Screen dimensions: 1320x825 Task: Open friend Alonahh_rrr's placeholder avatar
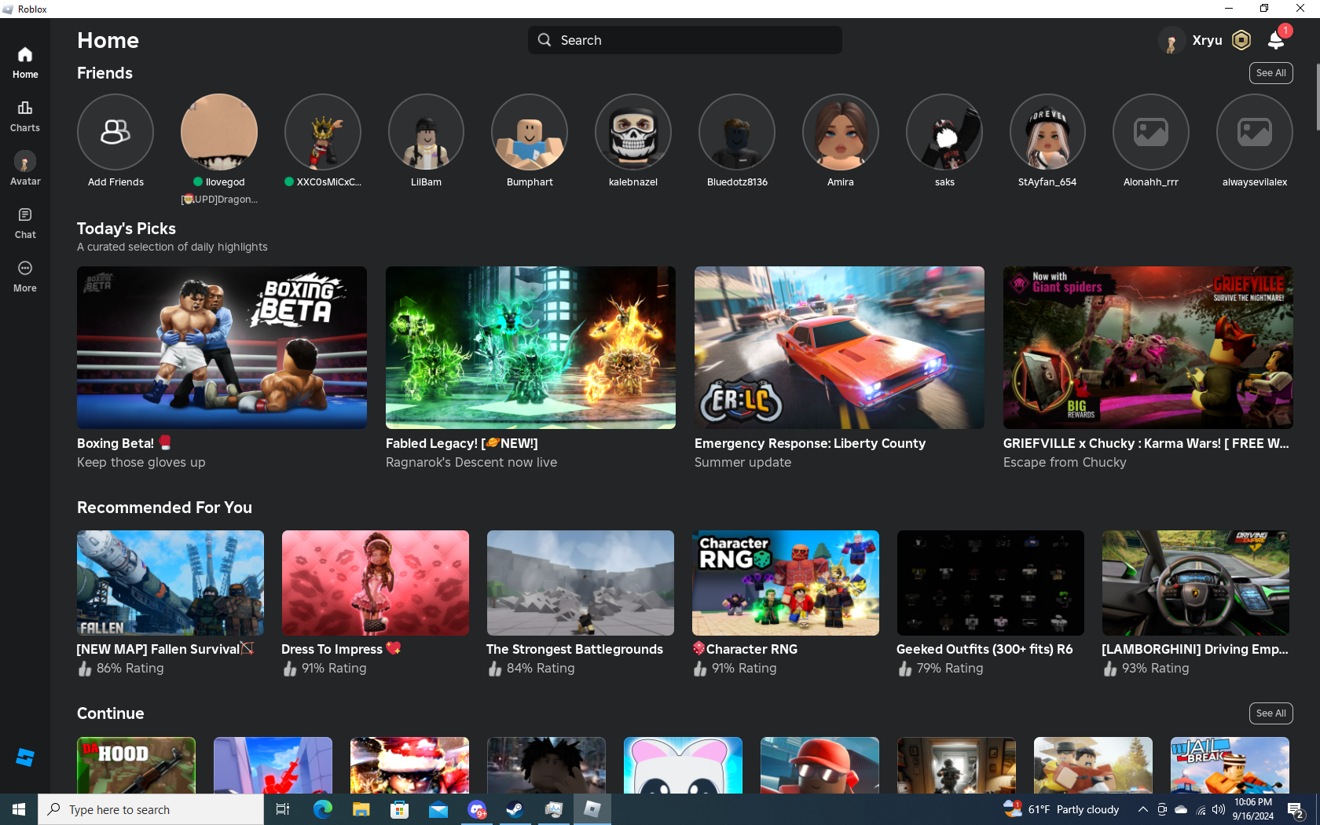pos(1151,132)
